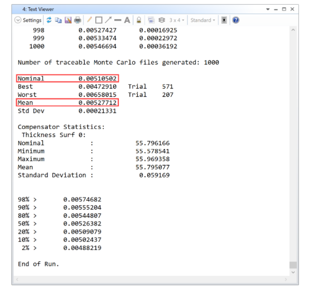Click trial row 1000 value 0.00546694
309x288 pixels.
(x=97, y=46)
